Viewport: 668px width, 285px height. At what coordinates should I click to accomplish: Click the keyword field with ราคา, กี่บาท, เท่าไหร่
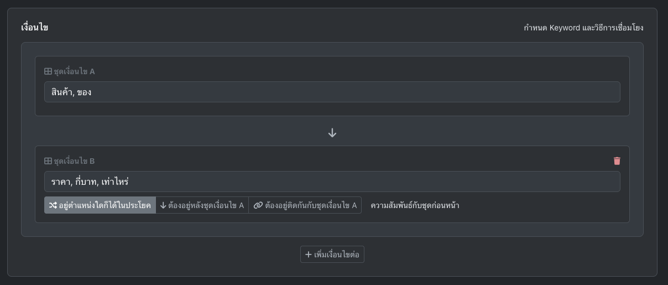(332, 182)
